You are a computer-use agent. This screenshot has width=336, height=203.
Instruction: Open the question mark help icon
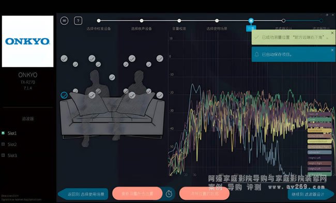(x=78, y=21)
